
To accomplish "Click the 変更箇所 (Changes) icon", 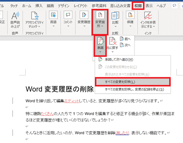I will pos(100,15).
